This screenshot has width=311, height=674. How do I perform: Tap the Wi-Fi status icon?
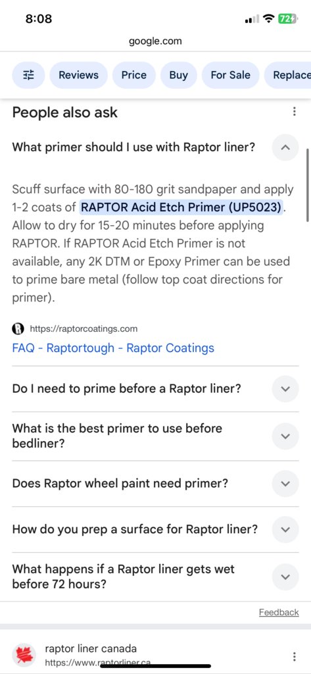269,19
